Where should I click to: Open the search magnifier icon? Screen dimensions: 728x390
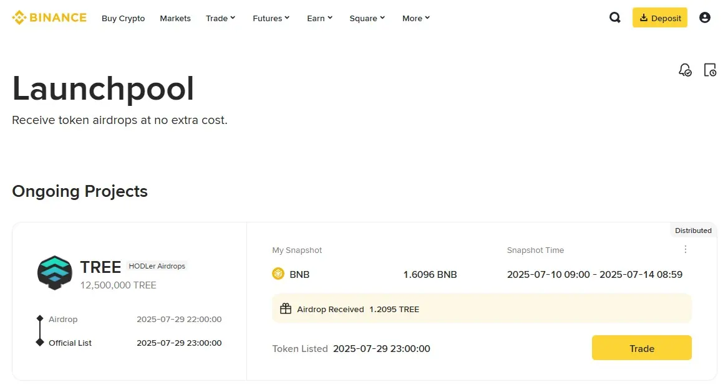614,17
